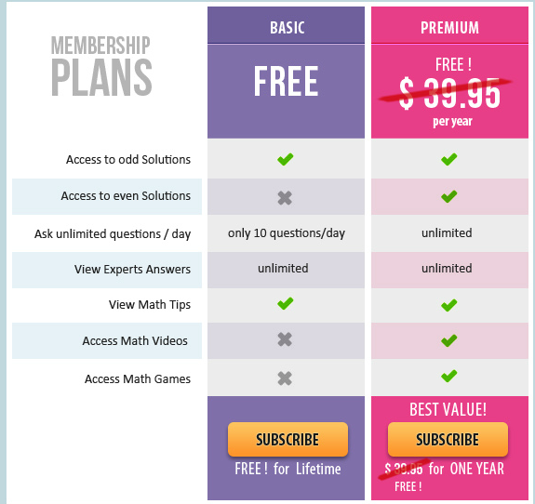Click the large FREE Basic price panel

point(286,91)
